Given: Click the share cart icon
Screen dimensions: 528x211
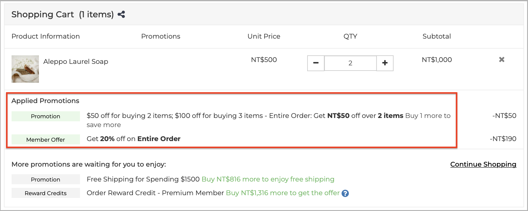Looking at the screenshot, I should tap(121, 14).
